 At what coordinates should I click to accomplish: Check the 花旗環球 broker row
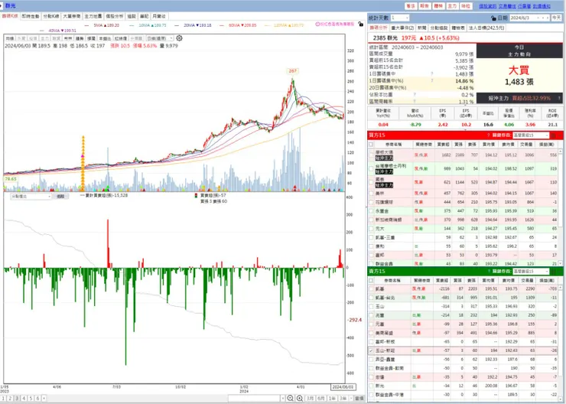(371, 202)
